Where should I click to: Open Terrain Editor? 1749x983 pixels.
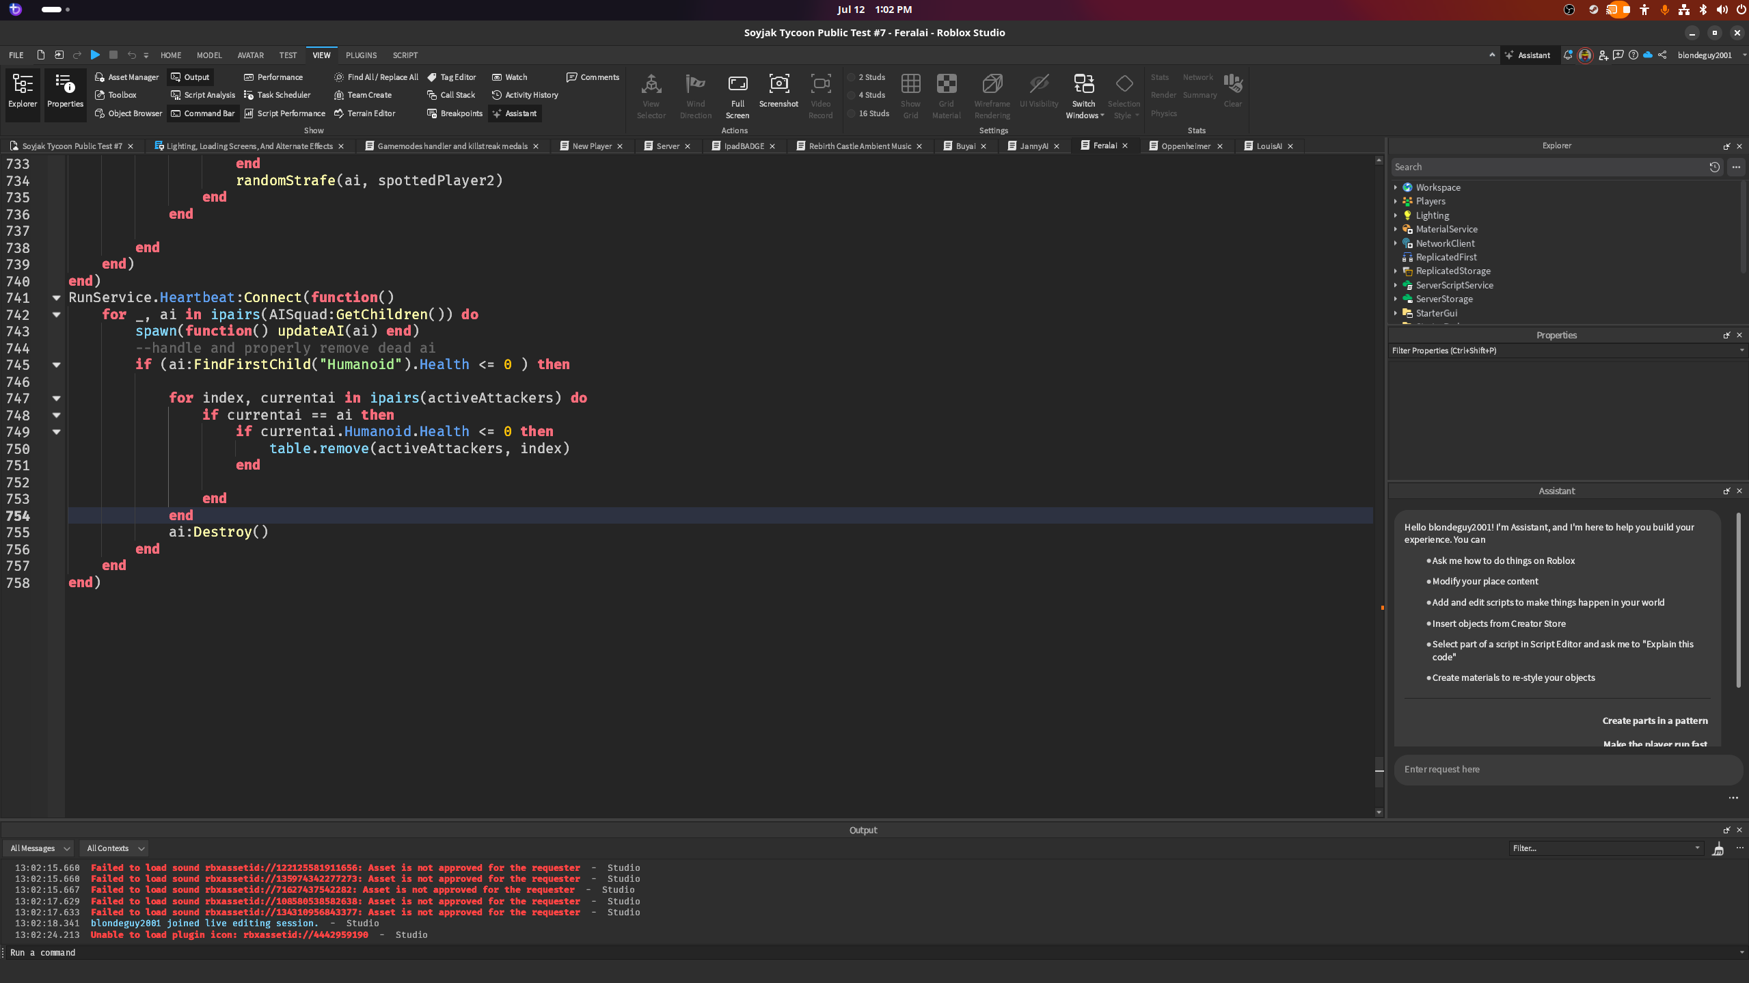pyautogui.click(x=365, y=113)
